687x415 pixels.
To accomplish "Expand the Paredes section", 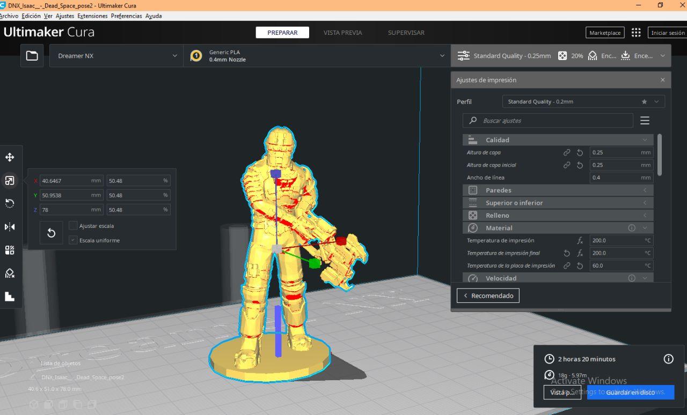I will [558, 190].
